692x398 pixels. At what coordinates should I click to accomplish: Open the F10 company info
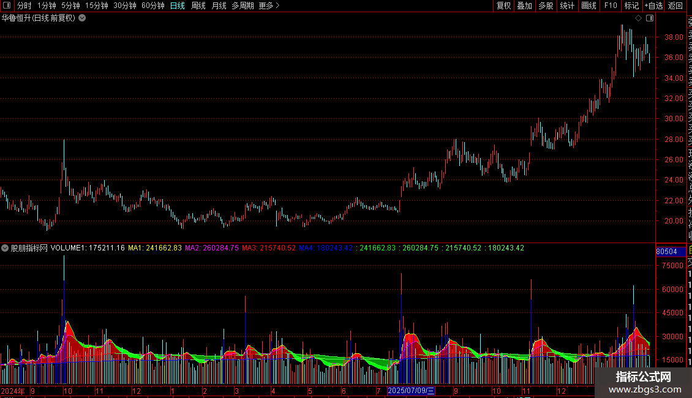coord(611,6)
